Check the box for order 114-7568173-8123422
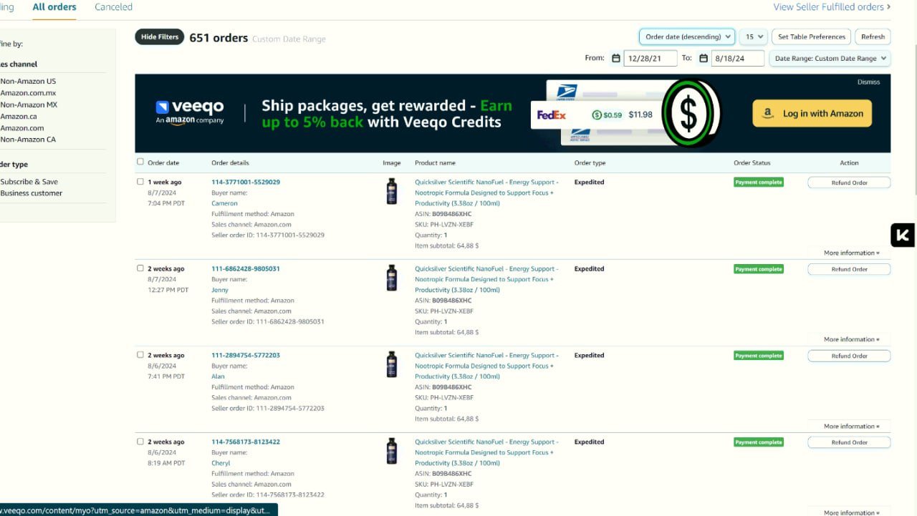This screenshot has height=516, width=917. 140,442
